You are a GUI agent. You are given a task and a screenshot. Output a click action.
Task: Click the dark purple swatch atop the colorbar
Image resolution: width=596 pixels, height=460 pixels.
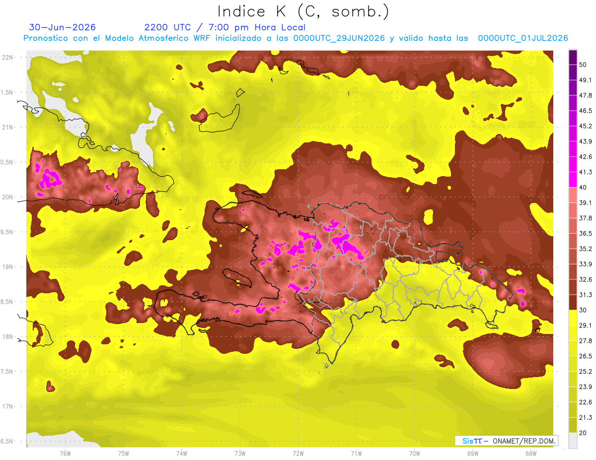pos(573,57)
